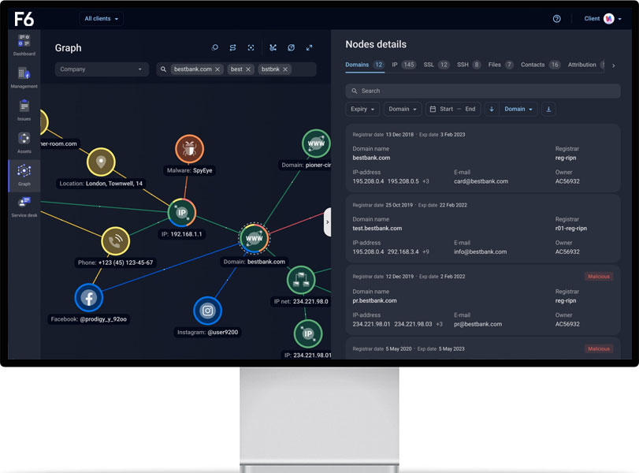This screenshot has height=473, width=639.
Task: Switch to the SSH tab
Action: 469,65
